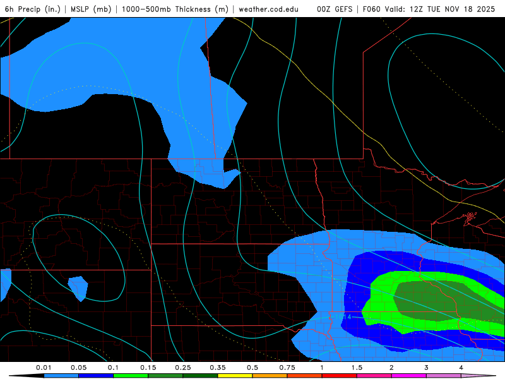Click the '0.05' legend value label
This screenshot has width=505, height=379.
tap(78, 368)
